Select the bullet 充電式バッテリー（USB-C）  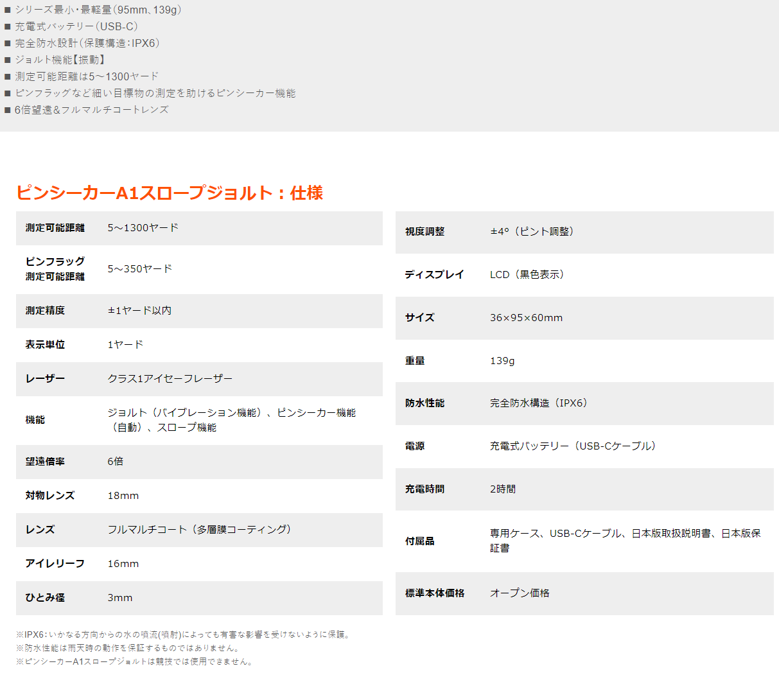coord(71,26)
